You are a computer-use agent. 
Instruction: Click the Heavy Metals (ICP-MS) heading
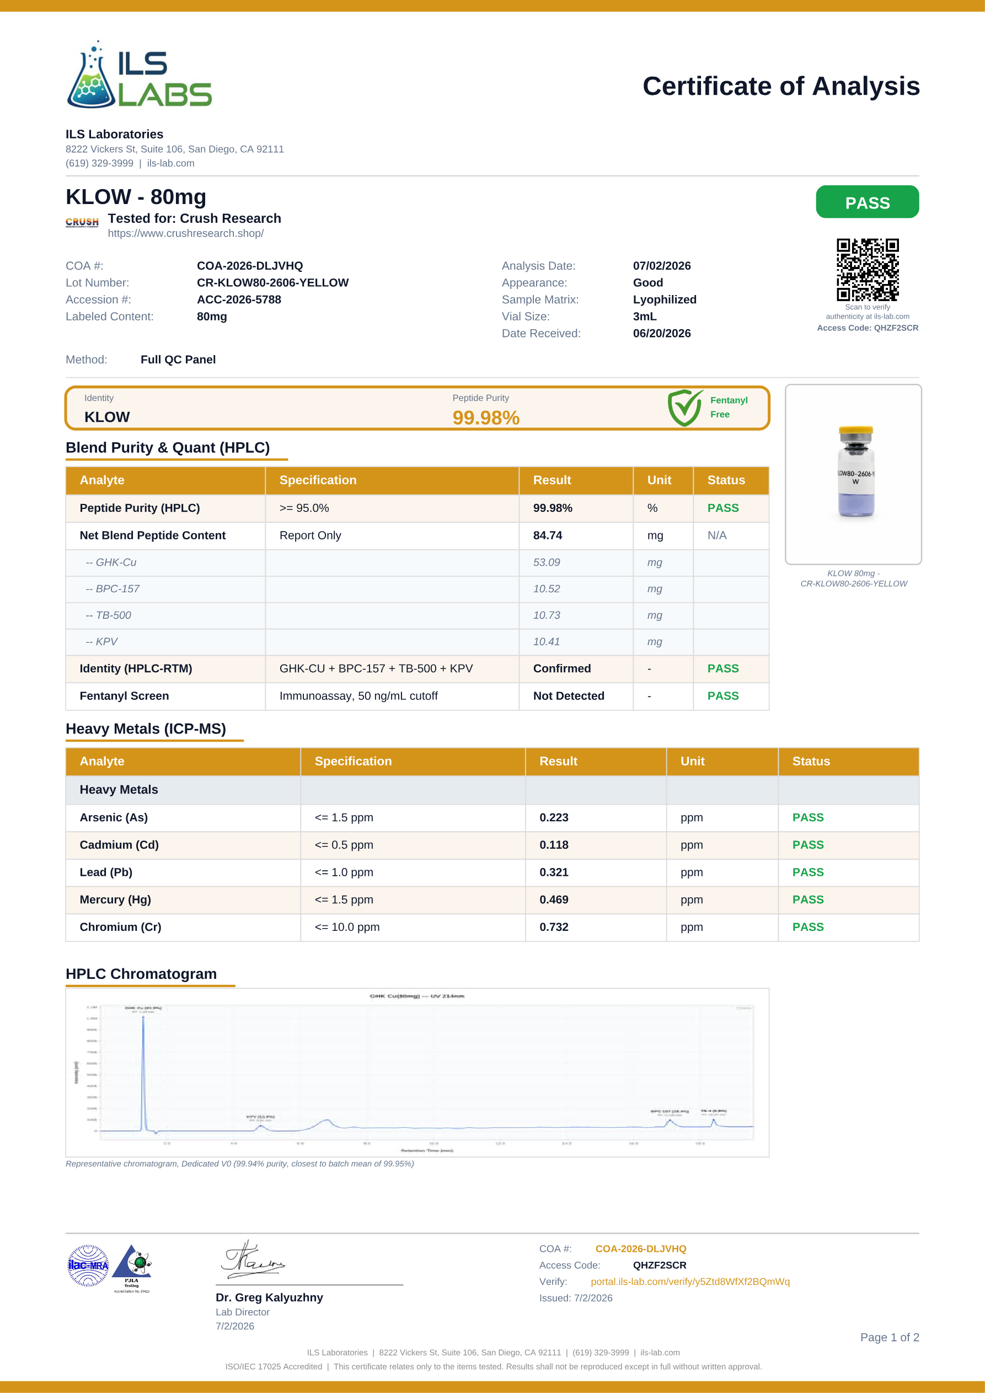(146, 728)
